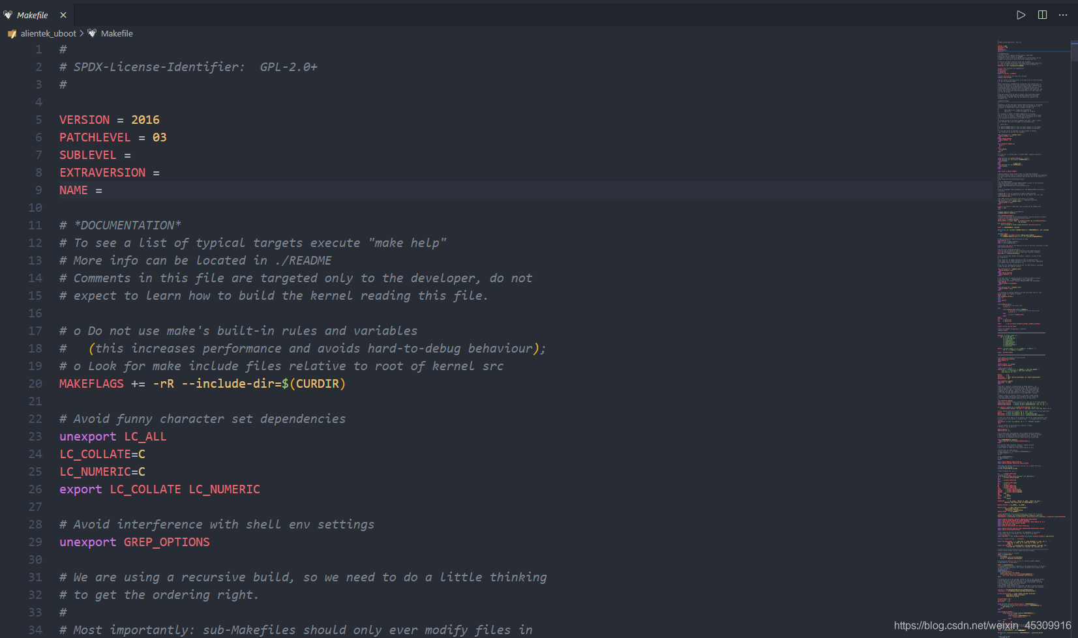Close the Makefile editor tab
This screenshot has width=1078, height=638.
click(63, 15)
